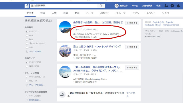The image size is (183, 103).
Task: Open the friend requests icon
Action: click(166, 6)
